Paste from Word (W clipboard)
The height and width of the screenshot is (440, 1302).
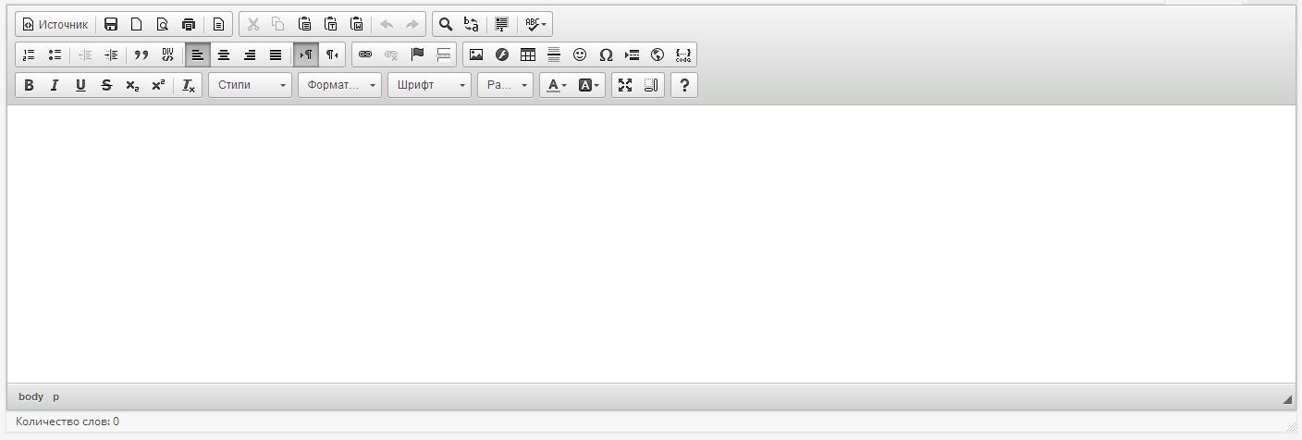(x=356, y=25)
